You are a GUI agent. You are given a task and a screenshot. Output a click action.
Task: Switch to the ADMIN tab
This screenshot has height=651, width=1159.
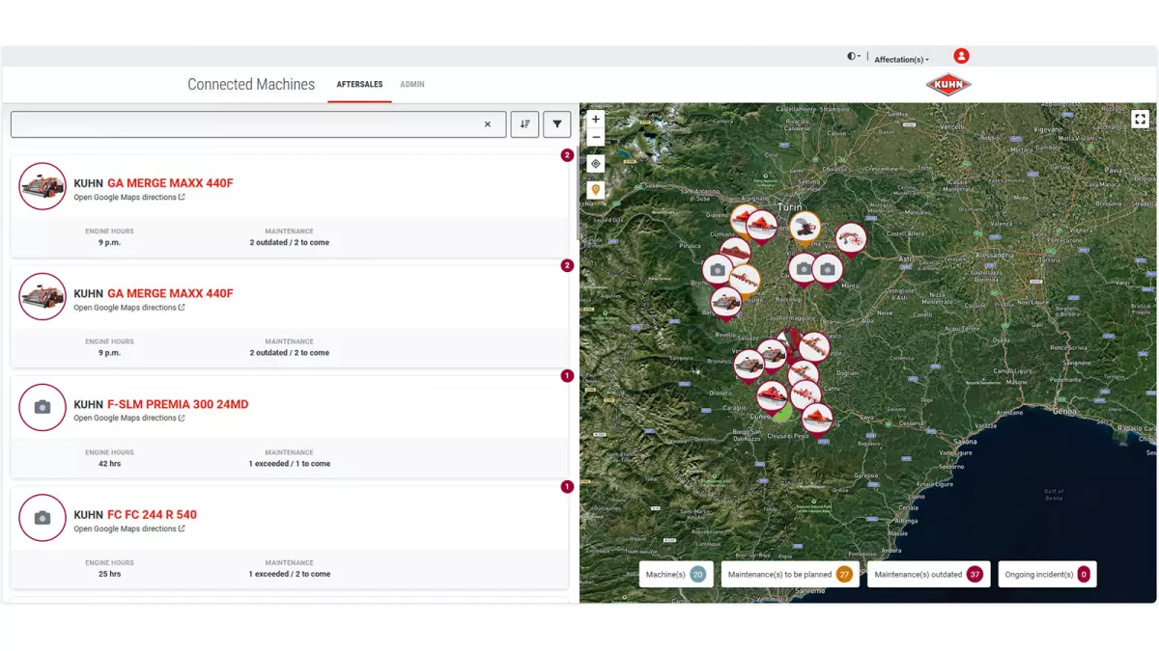[412, 85]
